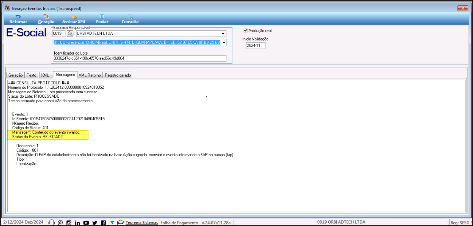
Task: Click the status bar '0019 ORBI ADTECH LTDA' text
Action: (341, 222)
